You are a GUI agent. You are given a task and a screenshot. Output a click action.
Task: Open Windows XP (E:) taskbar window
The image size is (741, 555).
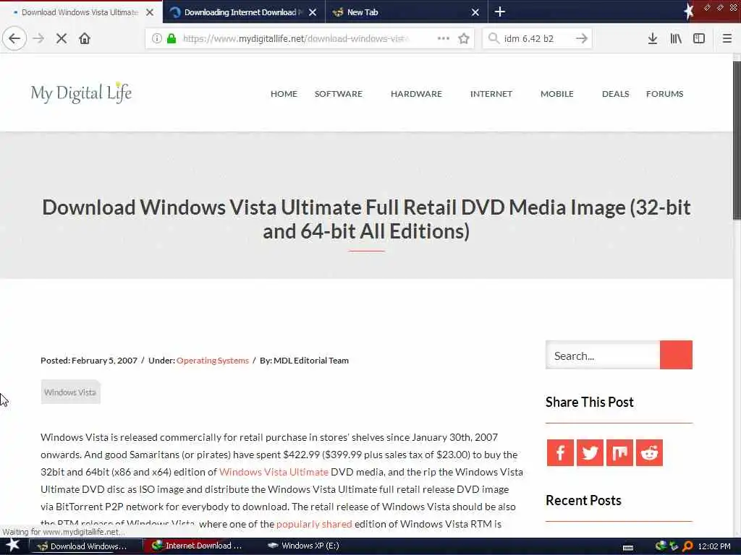click(303, 546)
